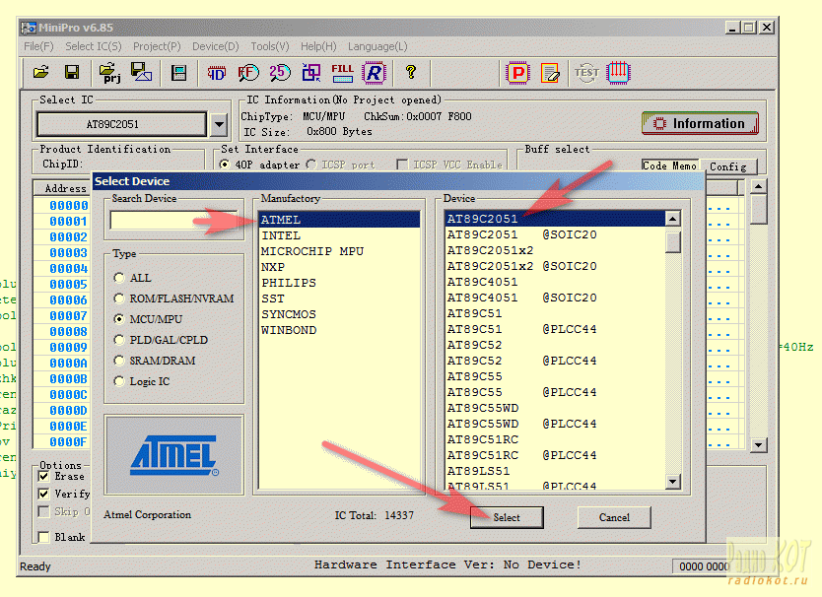Click the 25 magnifier toolbar icon
This screenshot has width=822, height=597.
tap(280, 72)
